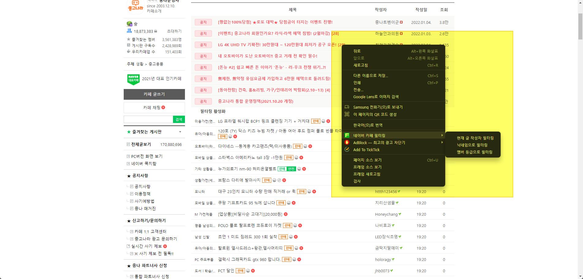Screen dimensions: 583x279
Task: Click the N icon on 앱상품 비달사순 post
Action: pyautogui.click(x=286, y=214)
